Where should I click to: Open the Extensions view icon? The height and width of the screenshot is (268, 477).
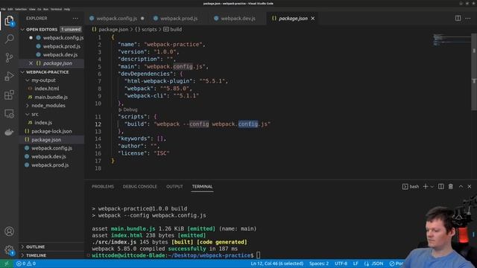(x=9, y=95)
